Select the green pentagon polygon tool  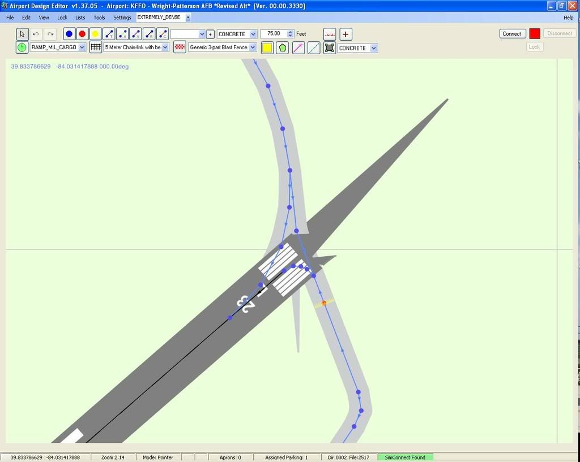(x=282, y=48)
